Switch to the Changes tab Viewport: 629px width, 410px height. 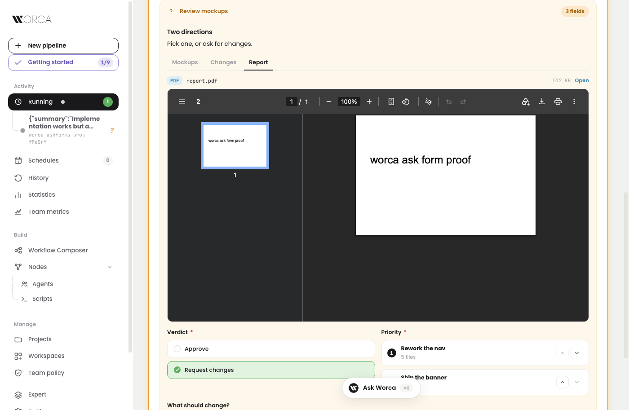(x=223, y=62)
